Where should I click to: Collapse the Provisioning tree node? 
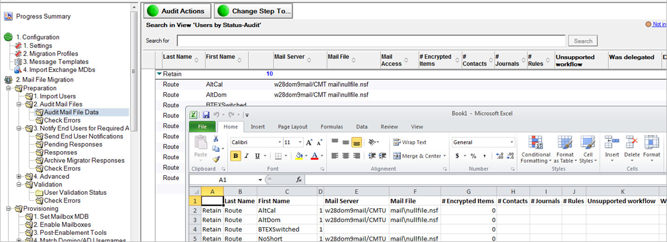click(8, 209)
